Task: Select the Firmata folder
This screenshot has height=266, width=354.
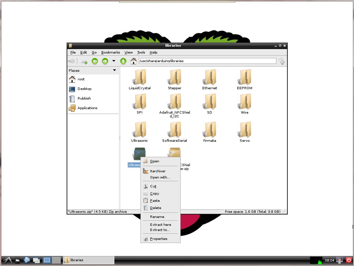Action: 209,132
